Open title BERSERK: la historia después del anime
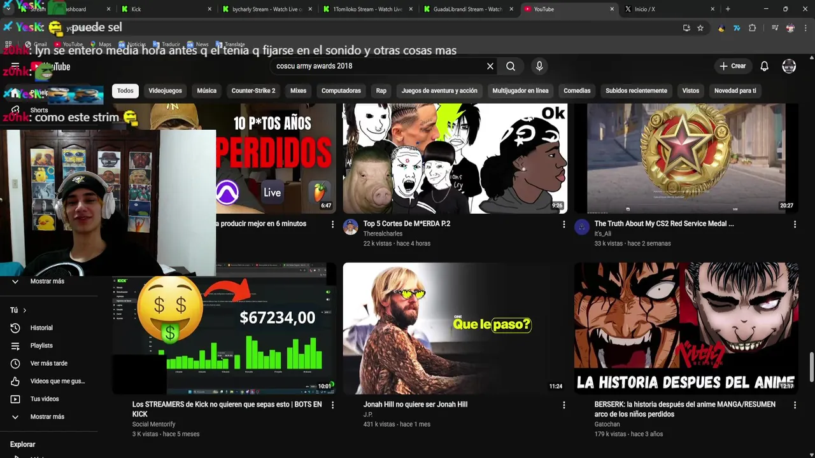The height and width of the screenshot is (458, 815). (685, 409)
